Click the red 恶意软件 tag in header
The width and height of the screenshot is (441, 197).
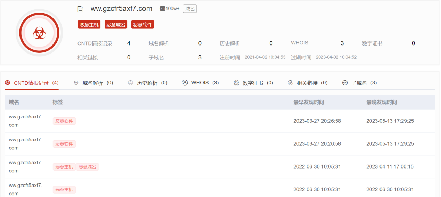[x=142, y=25]
